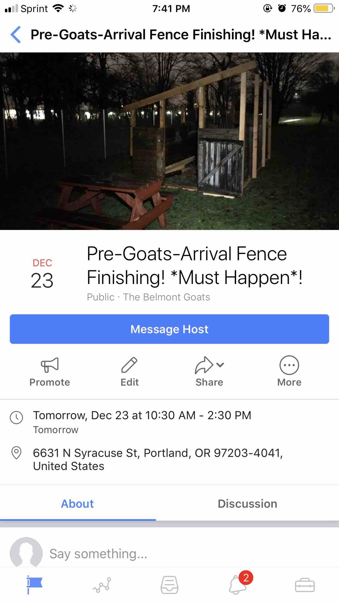Switch to the Discussion tab
The image size is (339, 603).
click(247, 504)
